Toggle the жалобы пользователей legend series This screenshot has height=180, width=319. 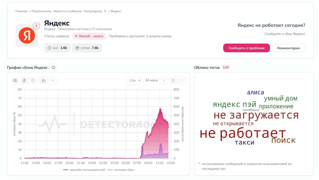[84, 170]
